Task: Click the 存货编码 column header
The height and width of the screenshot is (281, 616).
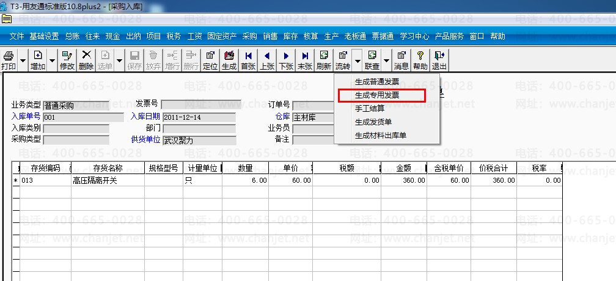Action: coord(45,169)
